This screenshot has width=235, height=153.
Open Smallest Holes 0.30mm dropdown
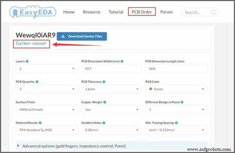click(x=111, y=130)
